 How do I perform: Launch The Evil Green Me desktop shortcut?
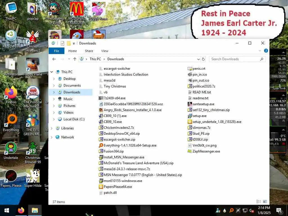tap(33, 125)
